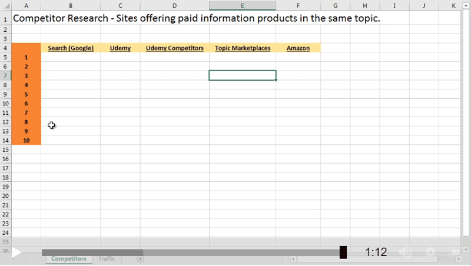Image resolution: width=471 pixels, height=266 pixels.
Task: Click the active cell E7
Action: [243, 75]
